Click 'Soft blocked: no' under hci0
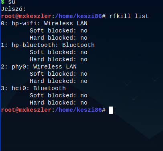 (x=59, y=96)
